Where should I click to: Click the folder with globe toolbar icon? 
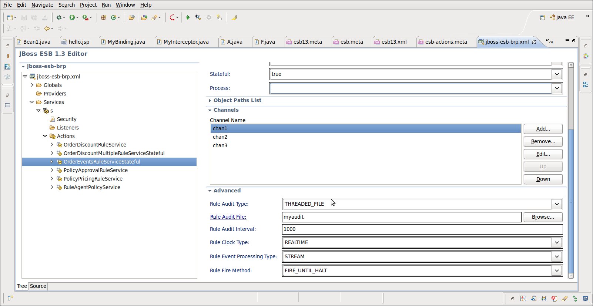coord(144,17)
